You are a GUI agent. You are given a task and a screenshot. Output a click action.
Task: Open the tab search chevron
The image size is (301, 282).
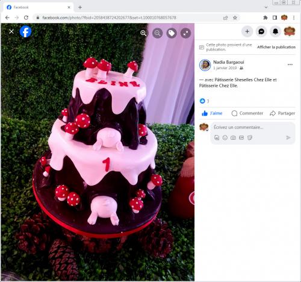point(266,7)
